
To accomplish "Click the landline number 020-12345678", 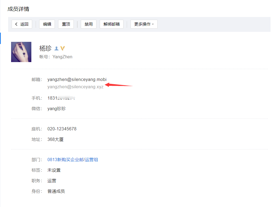I will click(62, 129).
